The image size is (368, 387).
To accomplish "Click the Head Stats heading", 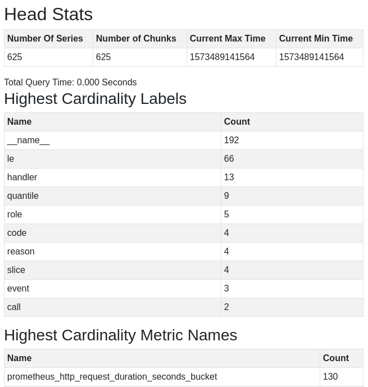I will (48, 14).
